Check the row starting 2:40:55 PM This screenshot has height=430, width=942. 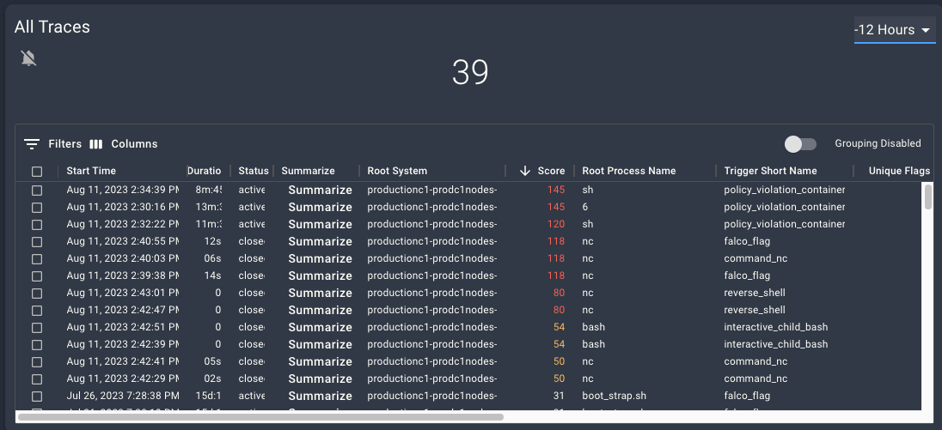tap(37, 242)
